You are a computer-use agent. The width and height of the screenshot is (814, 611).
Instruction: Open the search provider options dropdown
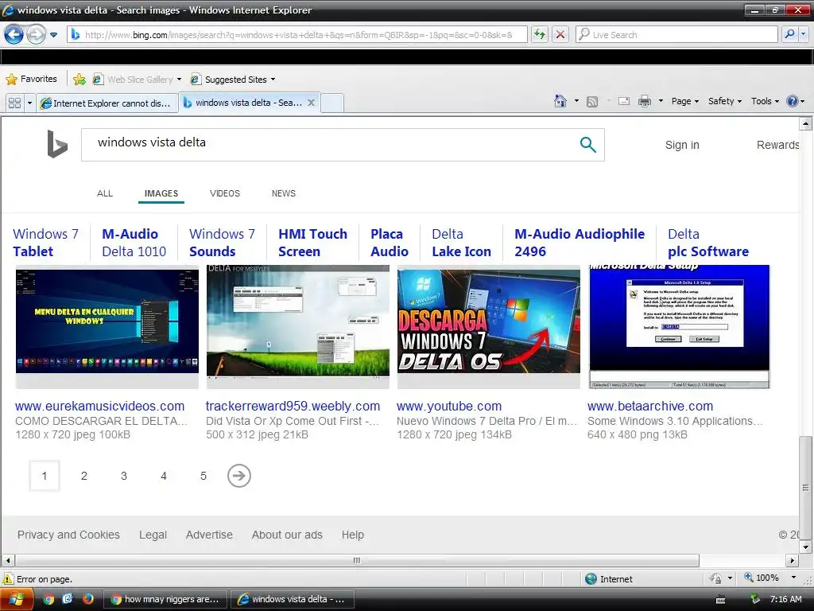[x=804, y=35]
